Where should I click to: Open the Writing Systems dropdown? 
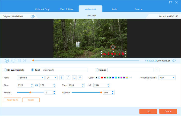[167, 78]
